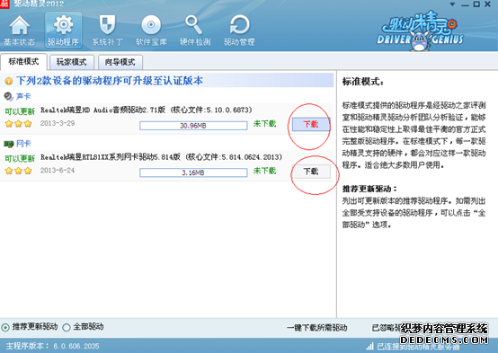Click the 可以更新 label of audio driver
Viewport: 498px width, 353px height.
pyautogui.click(x=20, y=111)
